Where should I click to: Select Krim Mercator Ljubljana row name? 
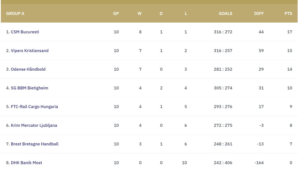(x=34, y=126)
